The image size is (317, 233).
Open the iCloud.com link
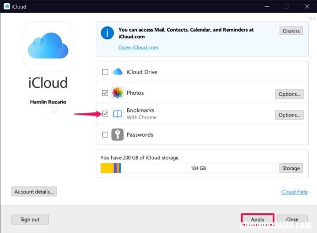click(138, 48)
